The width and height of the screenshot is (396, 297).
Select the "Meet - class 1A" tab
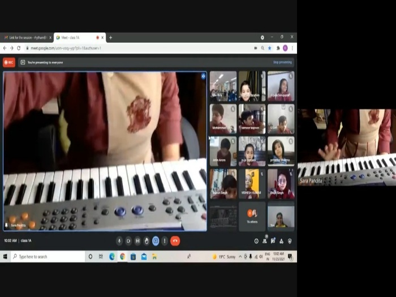tap(79, 38)
